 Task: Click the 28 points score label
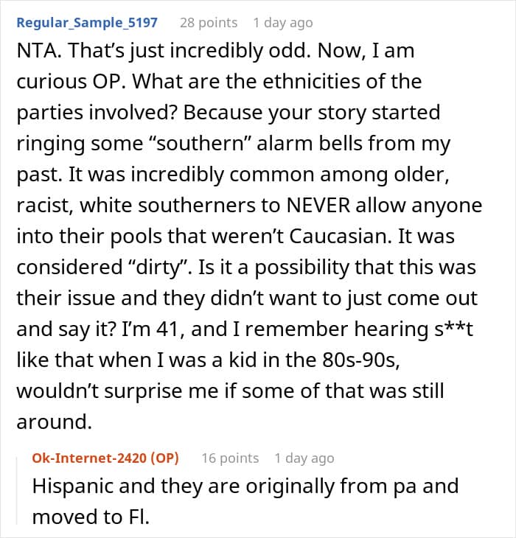point(209,23)
